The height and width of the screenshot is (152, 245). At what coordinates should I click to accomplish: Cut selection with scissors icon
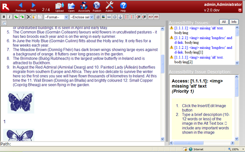click(29, 17)
